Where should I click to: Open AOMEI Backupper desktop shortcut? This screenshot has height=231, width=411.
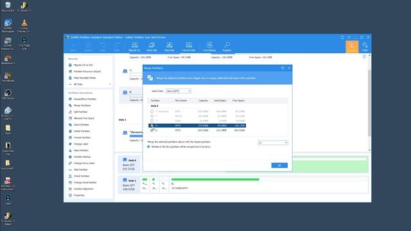coord(8,26)
